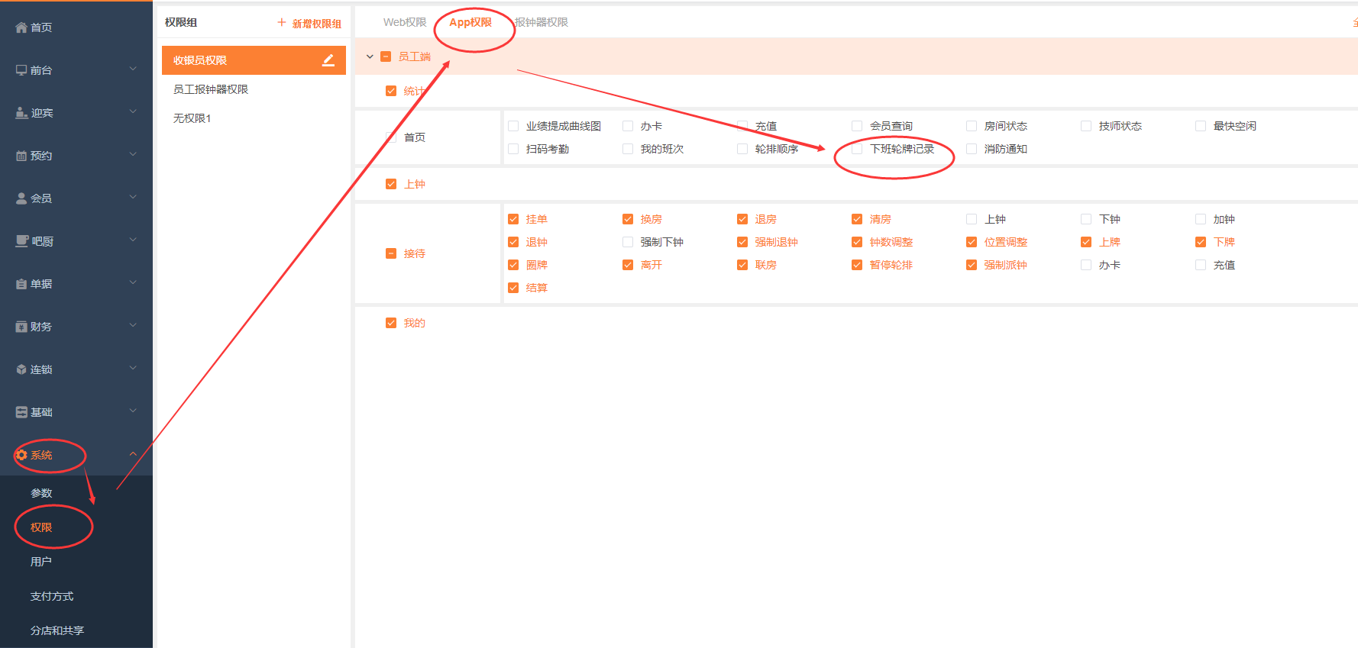
Task: Uncheck the 强制退钟 checkbox
Action: click(x=742, y=242)
